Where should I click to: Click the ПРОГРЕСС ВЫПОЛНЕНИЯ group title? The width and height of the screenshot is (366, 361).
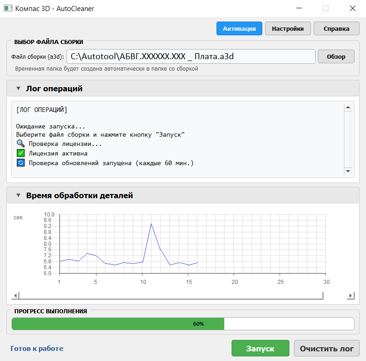click(x=50, y=311)
